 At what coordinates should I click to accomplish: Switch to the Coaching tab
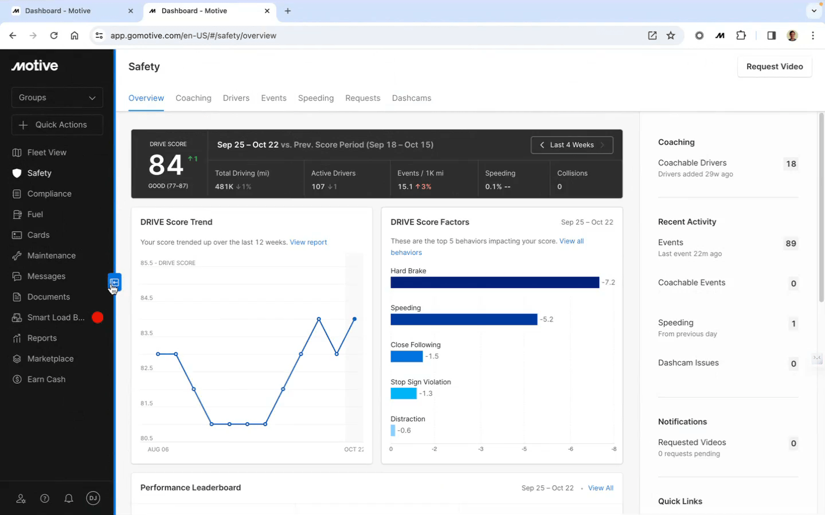pos(193,98)
